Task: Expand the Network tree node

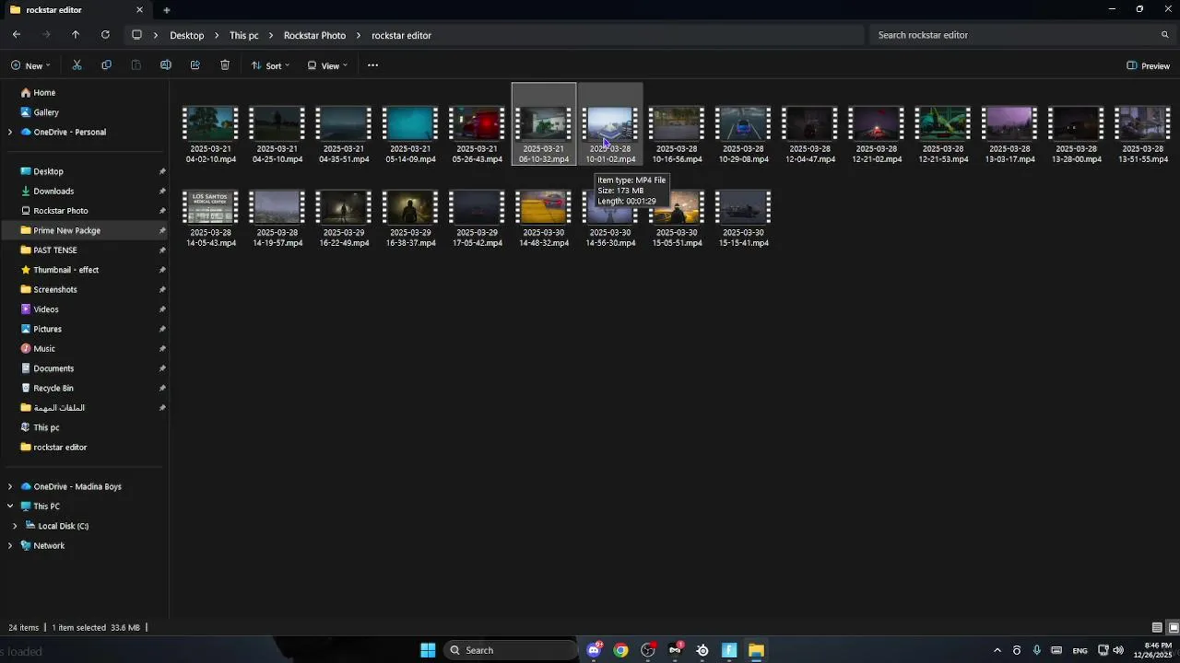Action: (x=10, y=545)
